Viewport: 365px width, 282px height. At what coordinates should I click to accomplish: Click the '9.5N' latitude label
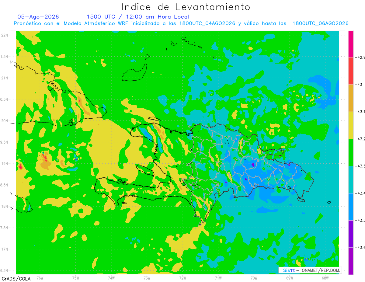click(x=4, y=142)
